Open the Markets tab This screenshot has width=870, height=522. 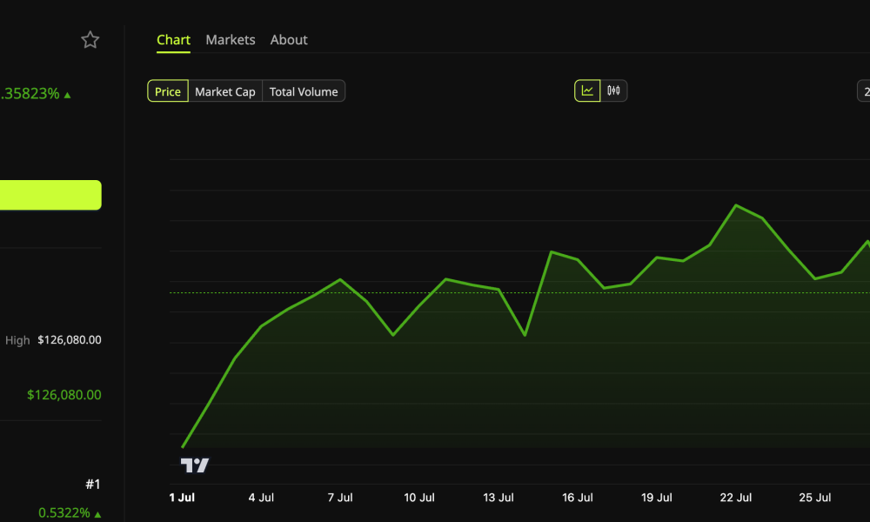coord(231,40)
